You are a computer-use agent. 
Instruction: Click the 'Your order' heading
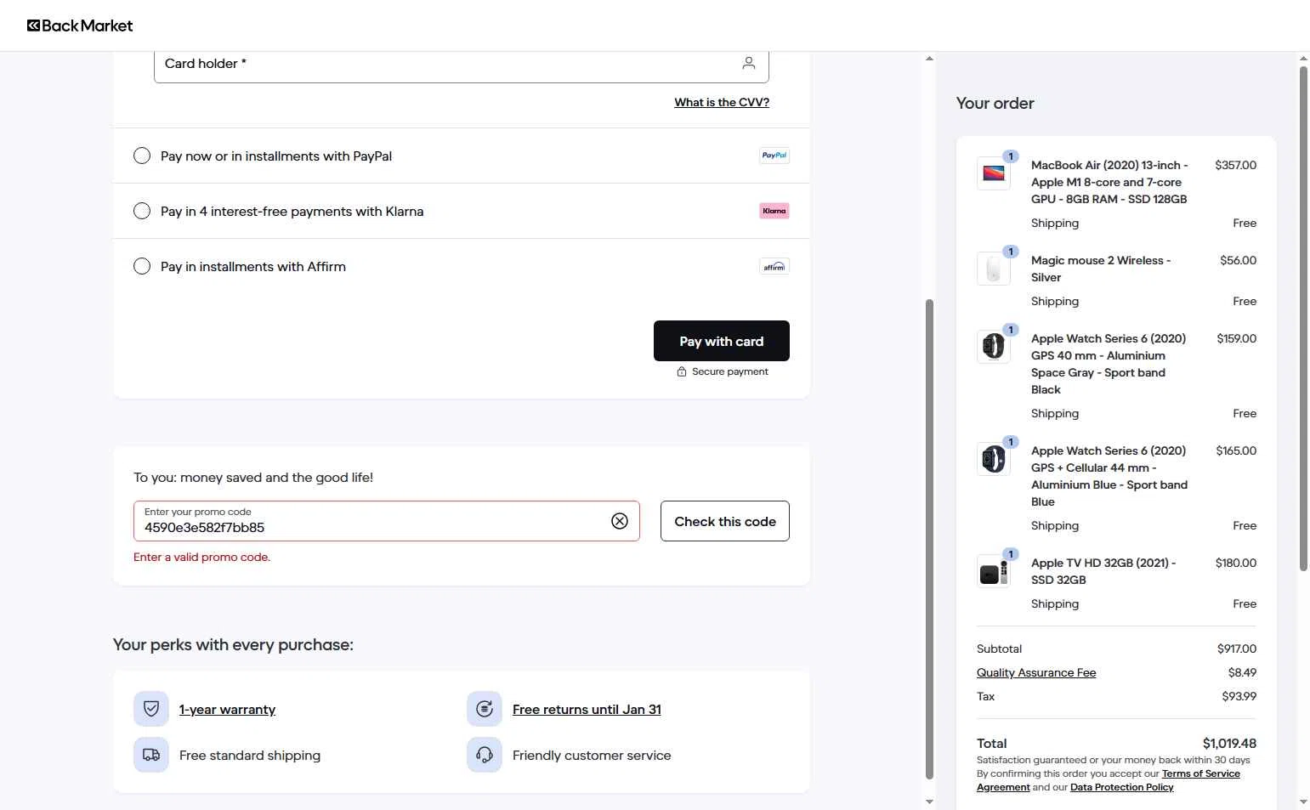click(995, 103)
